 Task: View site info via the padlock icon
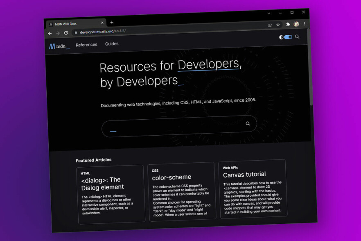coord(76,32)
